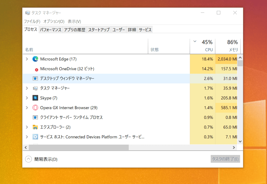Collapse view using 簡易表示 arrow button
267x184 pixels.
(28, 159)
